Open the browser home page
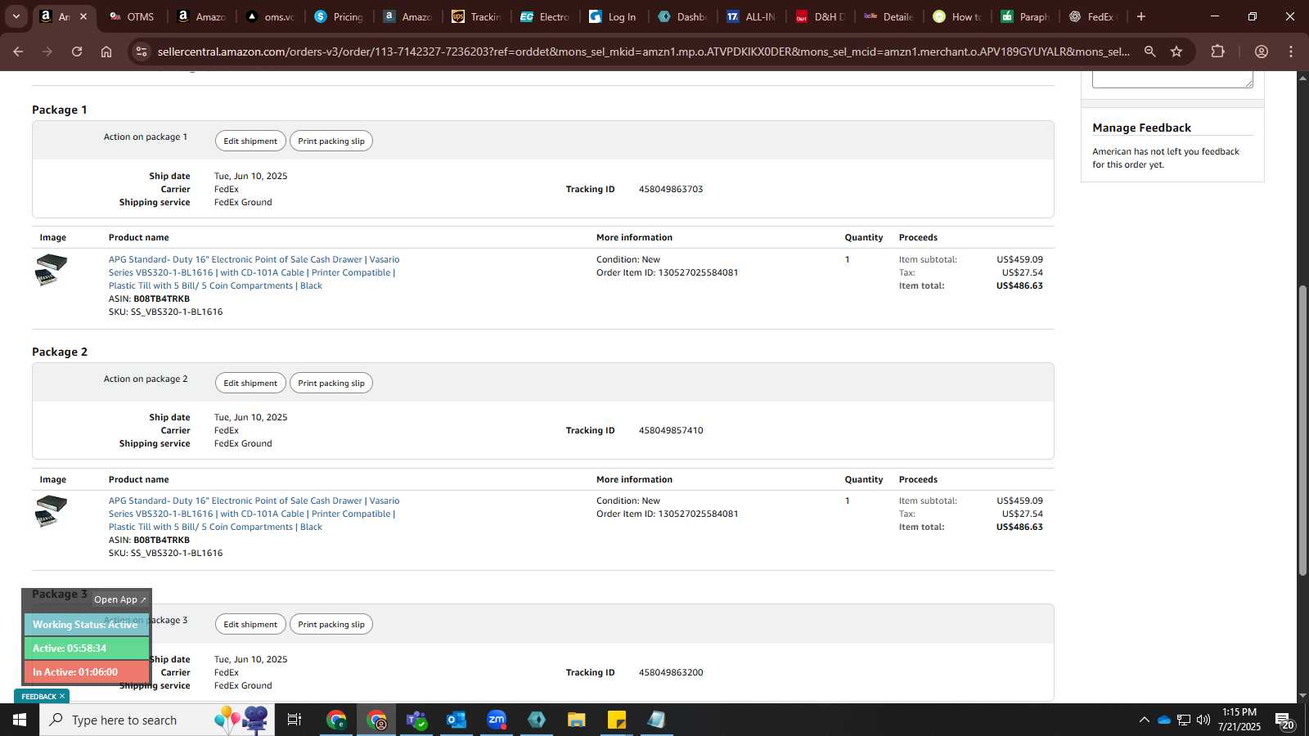 [x=106, y=52]
